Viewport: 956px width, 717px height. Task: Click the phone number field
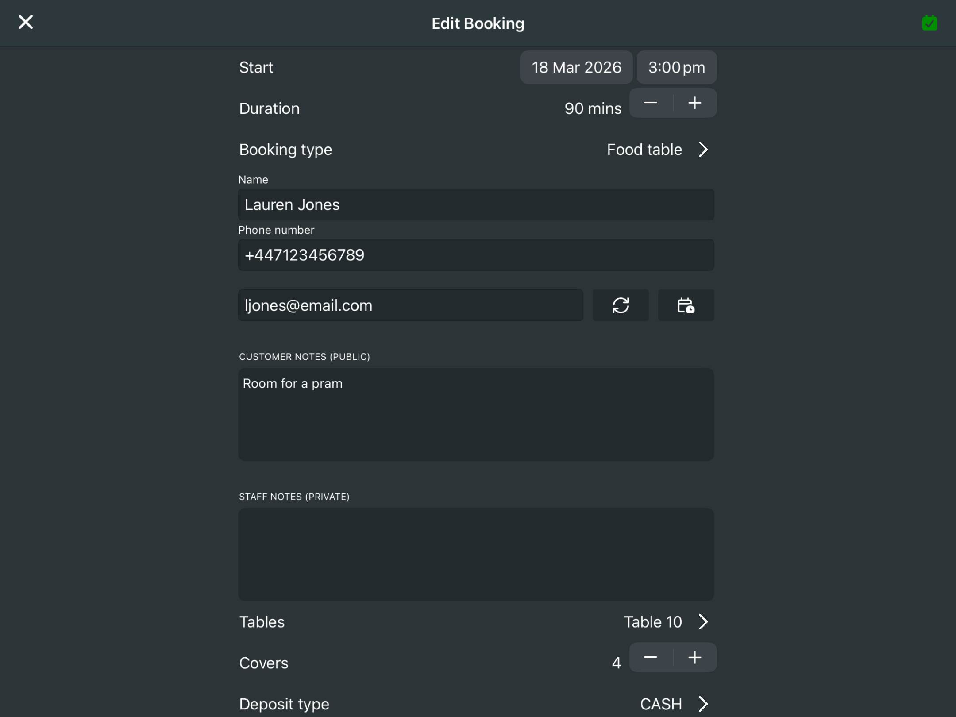(x=476, y=255)
